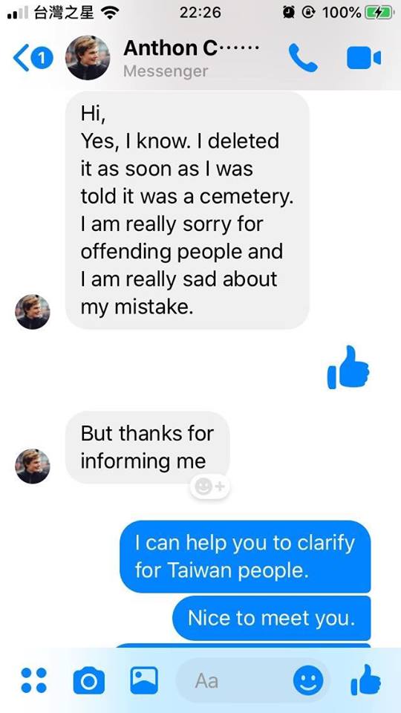Tap the long apology message about the cemetery
401x713 pixels.
point(187,210)
